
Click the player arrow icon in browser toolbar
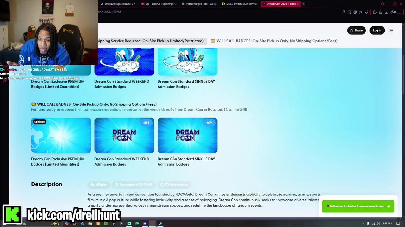coord(361,12)
